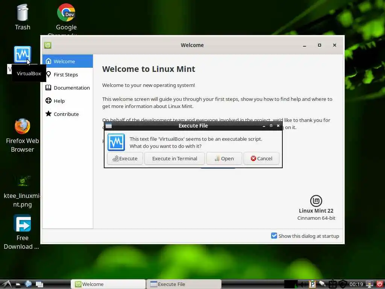The height and width of the screenshot is (289, 385).
Task: Open Firefox Web Browser desktop icon
Action: tap(22, 135)
